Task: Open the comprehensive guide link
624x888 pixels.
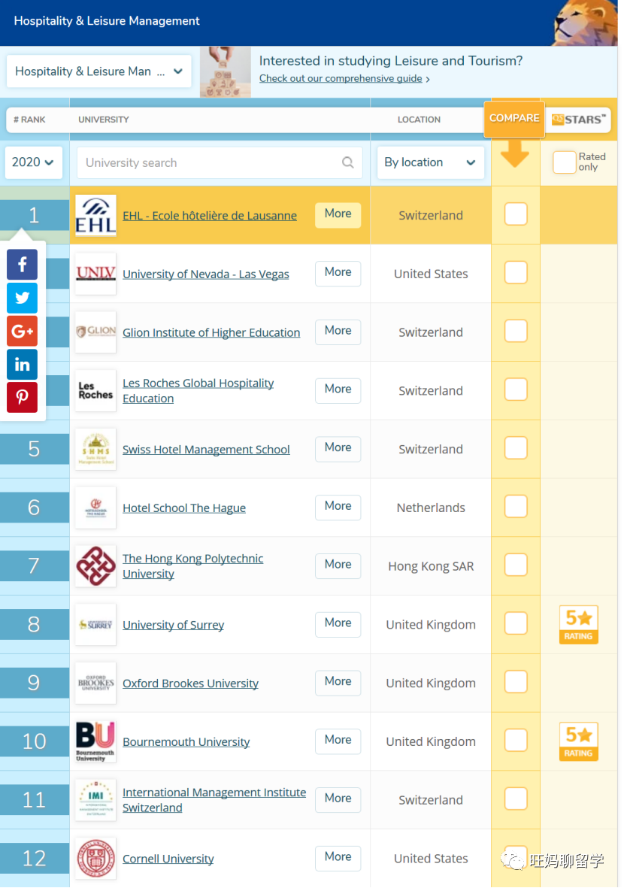Action: tap(341, 78)
